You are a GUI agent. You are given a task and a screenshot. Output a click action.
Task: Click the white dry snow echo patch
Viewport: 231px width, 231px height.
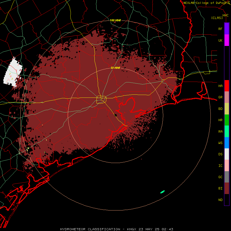pos(13,72)
